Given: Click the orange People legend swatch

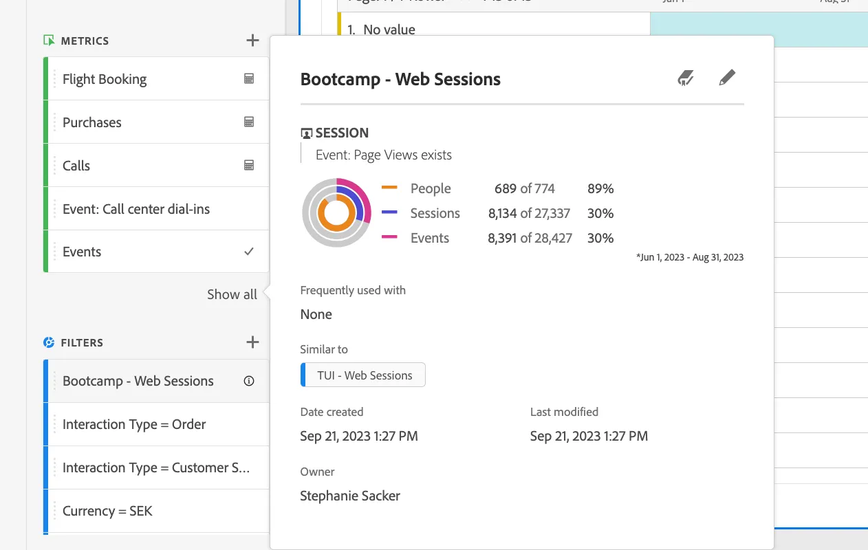Looking at the screenshot, I should coord(389,188).
